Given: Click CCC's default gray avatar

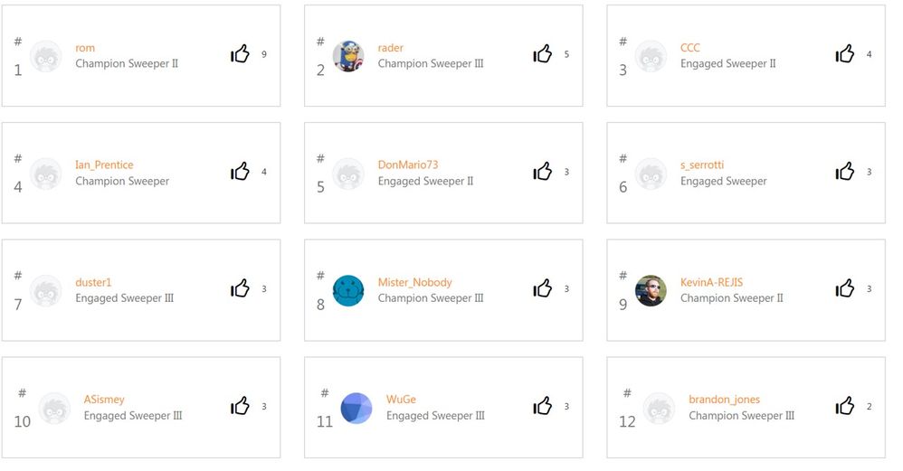Looking at the screenshot, I should [x=651, y=56].
